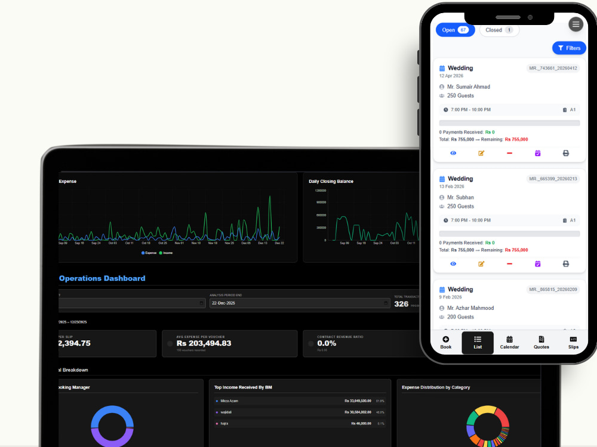Click payment progress bar on Sumair Ahmad card
Image resolution: width=597 pixels, height=447 pixels.
point(509,123)
